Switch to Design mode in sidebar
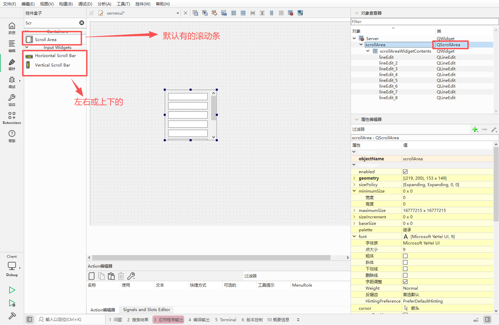The width and height of the screenshot is (499, 325). click(12, 64)
